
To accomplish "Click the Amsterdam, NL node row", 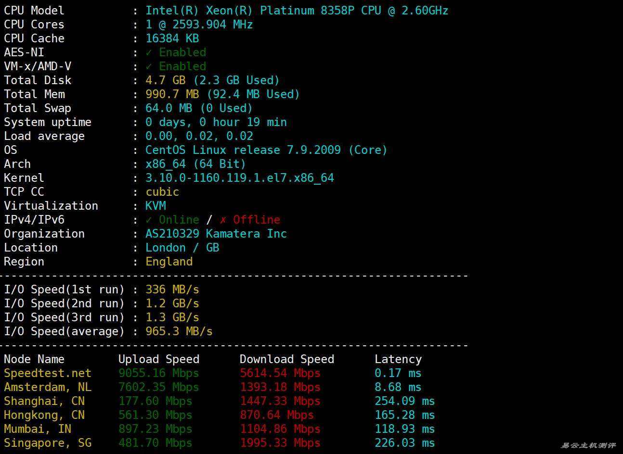I will [47, 387].
